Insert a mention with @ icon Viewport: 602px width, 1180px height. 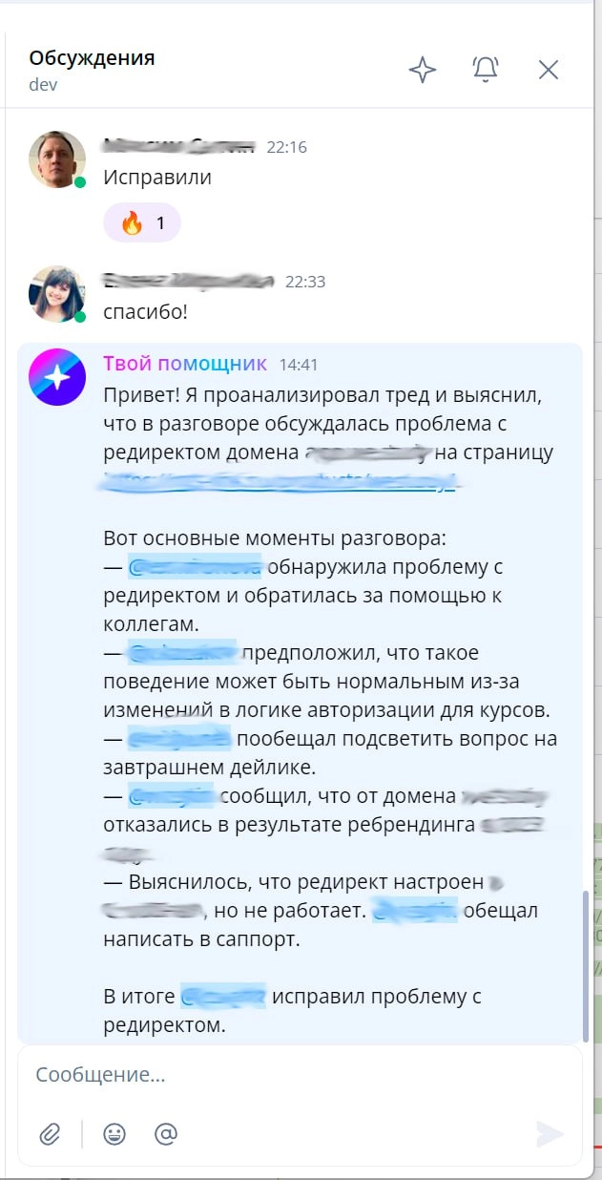pyautogui.click(x=166, y=1133)
